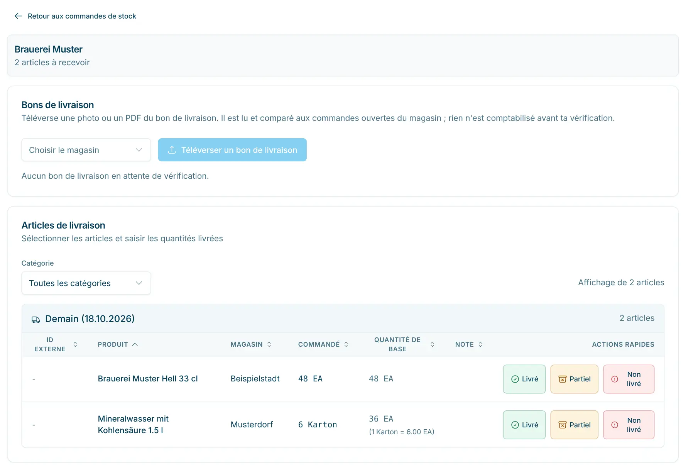Sort by Commandé column arrows

(x=346, y=344)
